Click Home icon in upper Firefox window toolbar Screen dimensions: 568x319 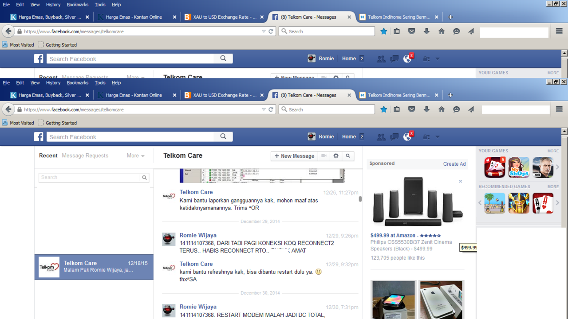coord(442,31)
